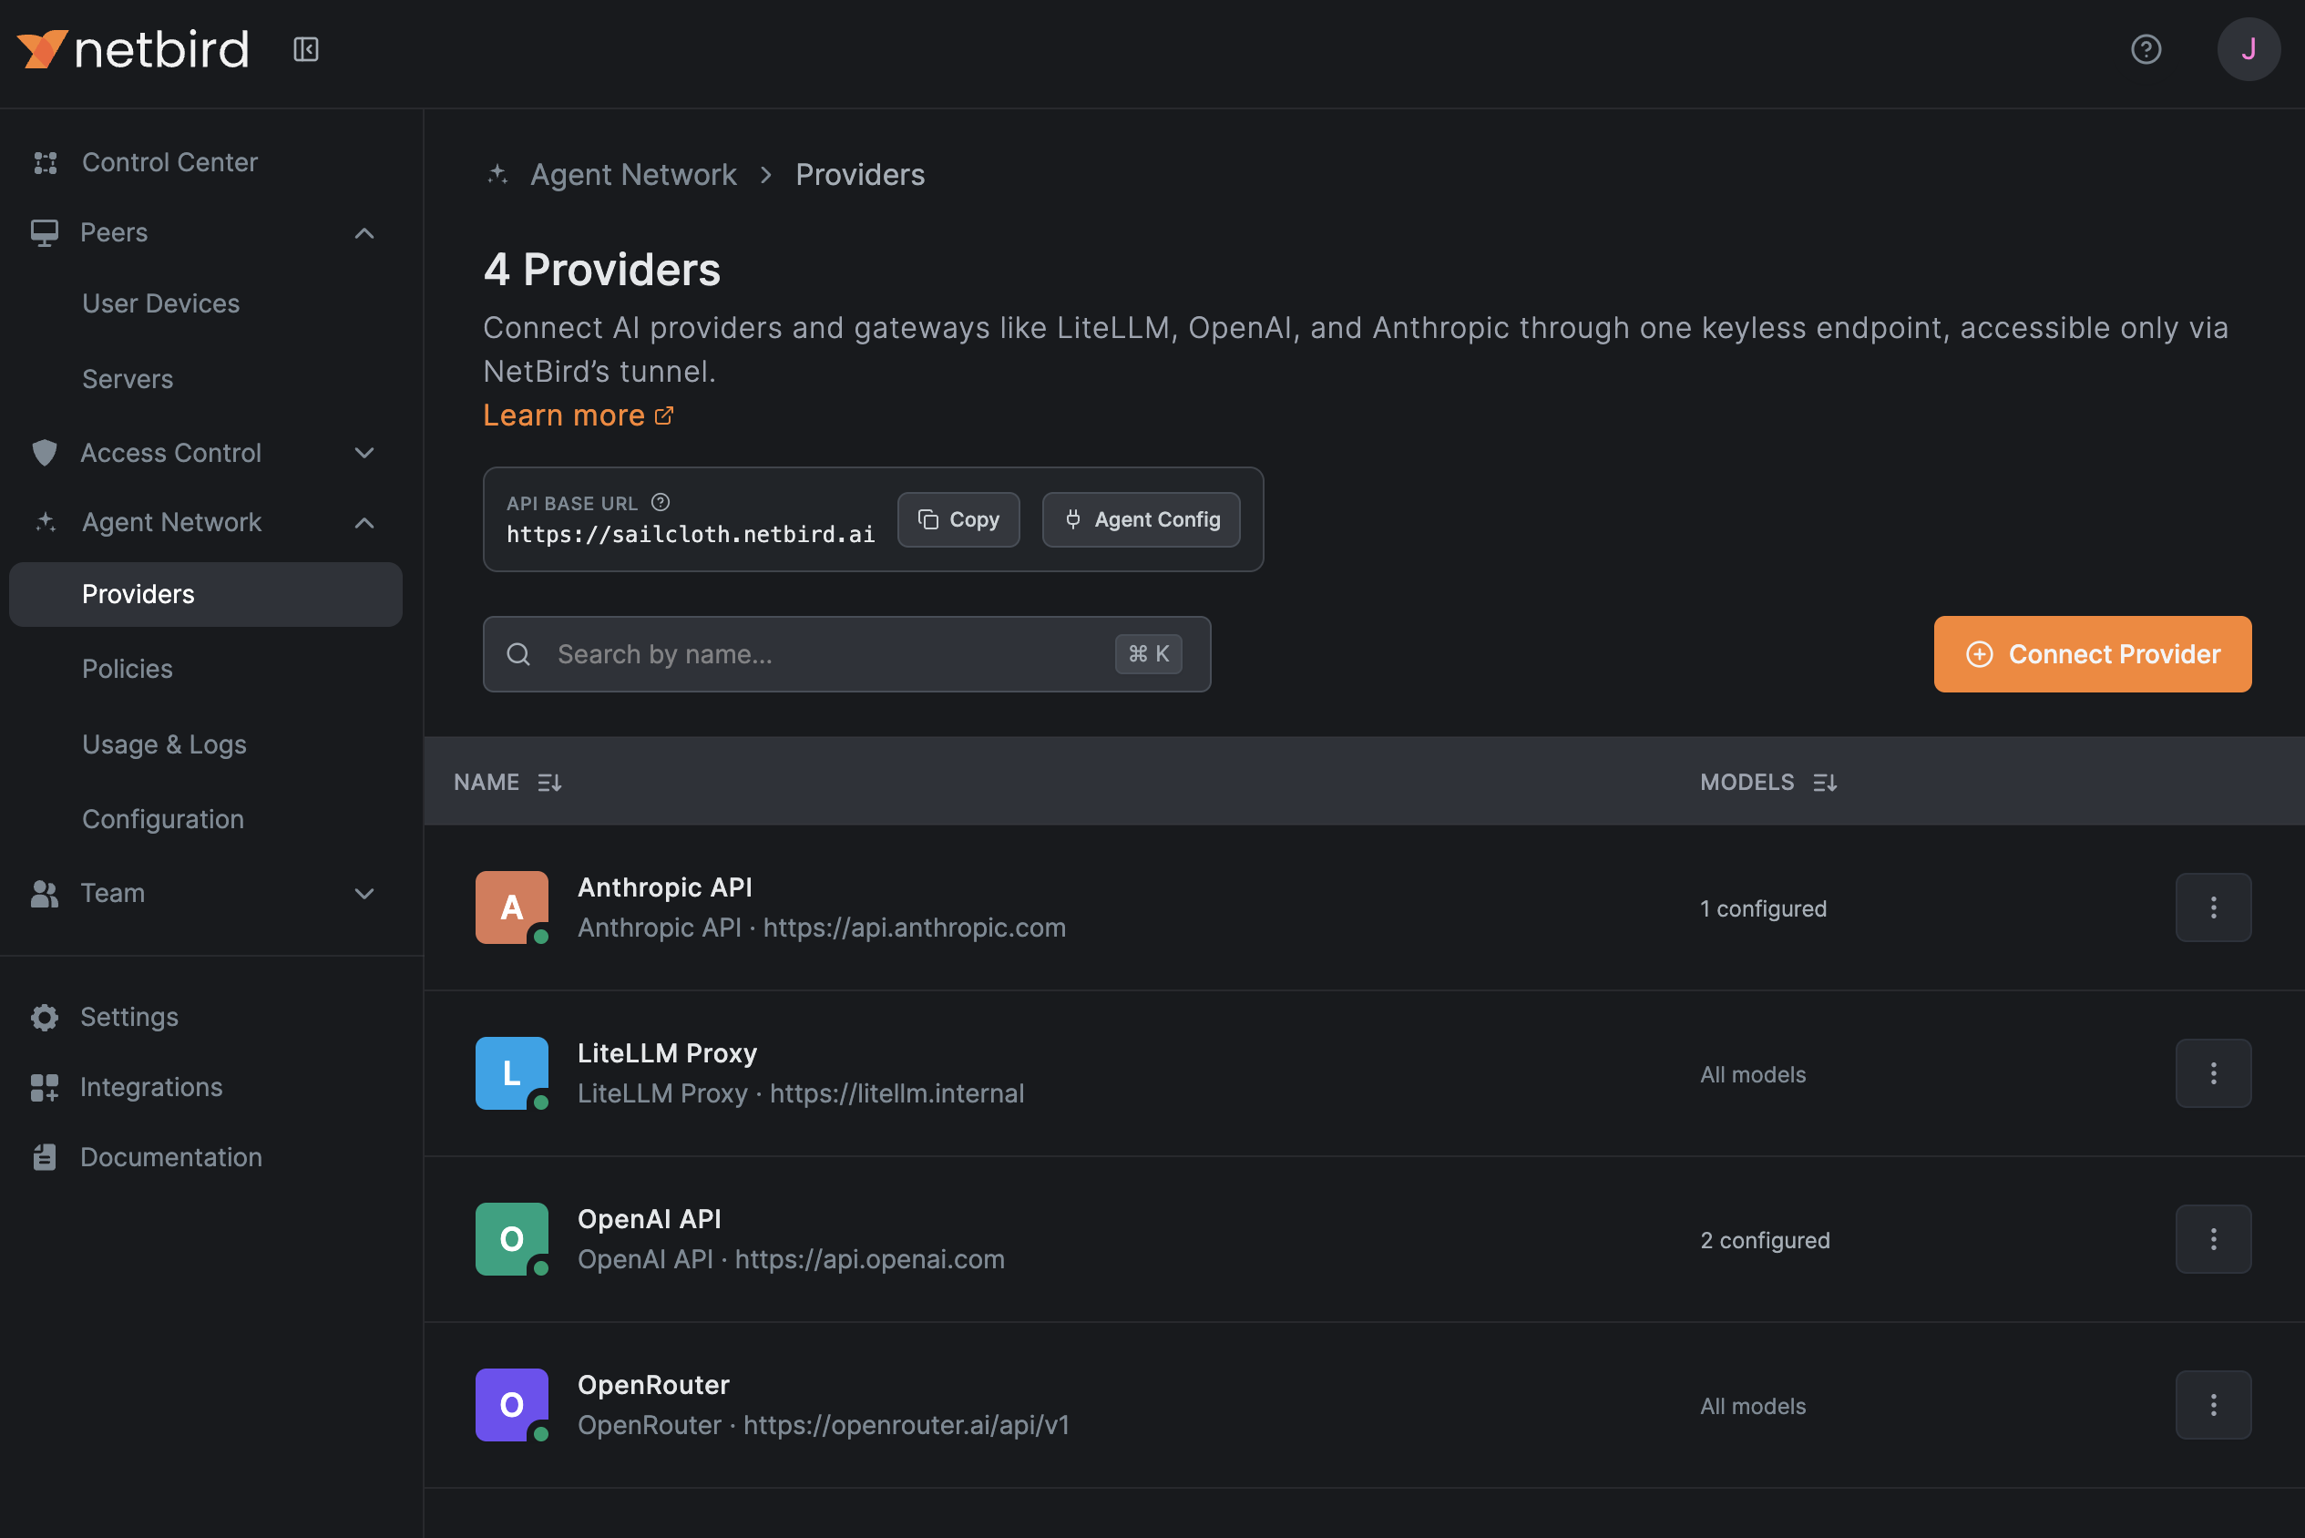Click the LiteLLM Proxy avatar icon

pyautogui.click(x=512, y=1073)
